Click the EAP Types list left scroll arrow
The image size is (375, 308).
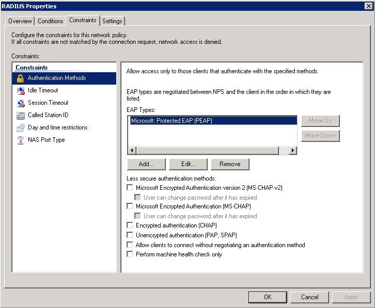point(132,150)
